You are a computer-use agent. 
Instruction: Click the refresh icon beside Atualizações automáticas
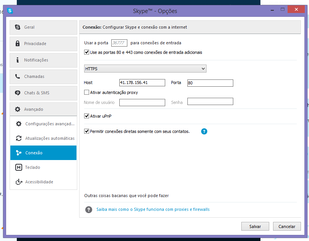pos(19,138)
